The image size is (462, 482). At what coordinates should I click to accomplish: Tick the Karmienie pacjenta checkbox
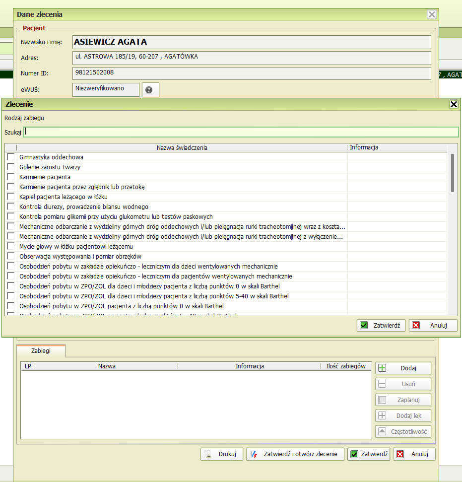click(x=11, y=177)
